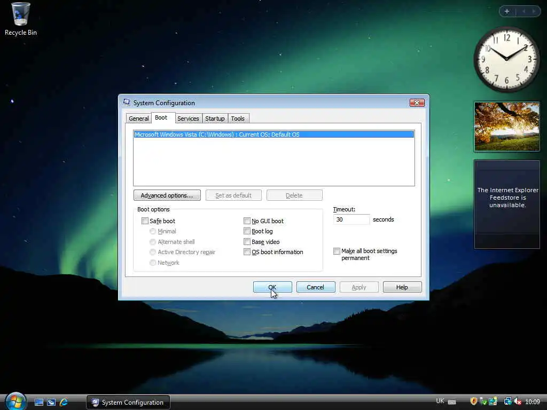Click the Timeout seconds input field
The width and height of the screenshot is (547, 410).
351,219
